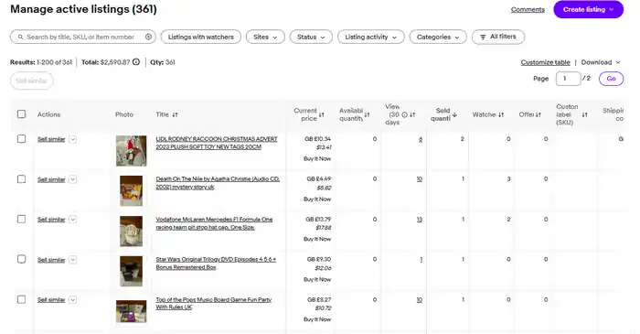
Task: Tick the select-all listings checkbox
Action: click(22, 114)
